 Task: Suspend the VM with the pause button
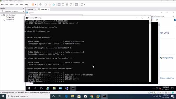tap(32, 4)
